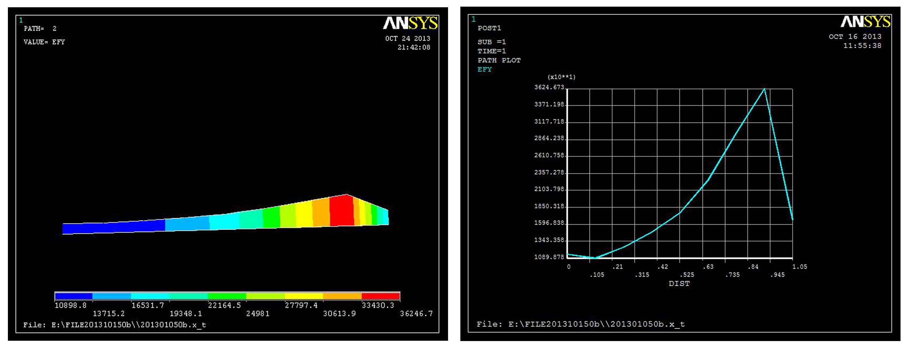Click y-axis value "2357.278"
The width and height of the screenshot is (910, 348).
pyautogui.click(x=549, y=172)
